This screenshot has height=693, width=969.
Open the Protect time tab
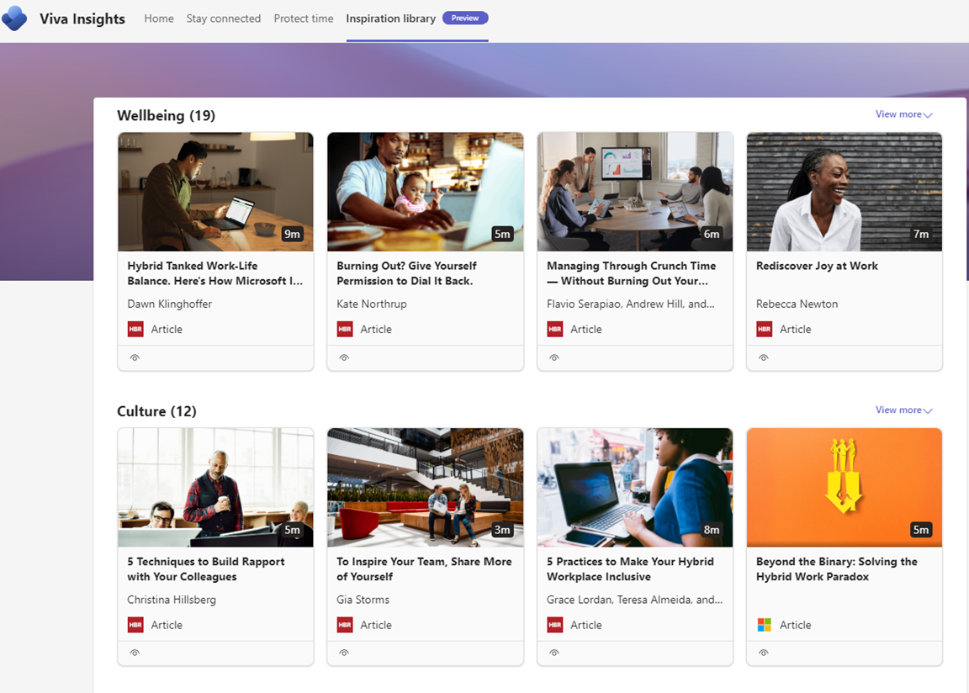(304, 19)
